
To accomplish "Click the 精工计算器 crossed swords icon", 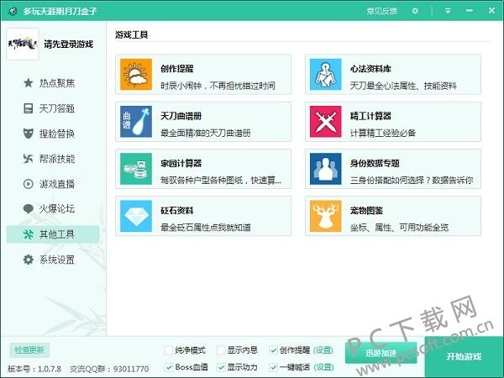I will point(326,122).
